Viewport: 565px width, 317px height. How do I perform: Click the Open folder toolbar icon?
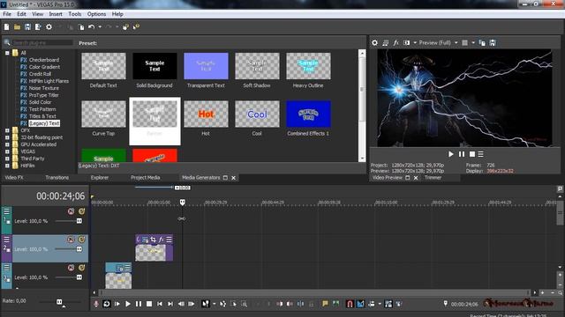coord(17,27)
